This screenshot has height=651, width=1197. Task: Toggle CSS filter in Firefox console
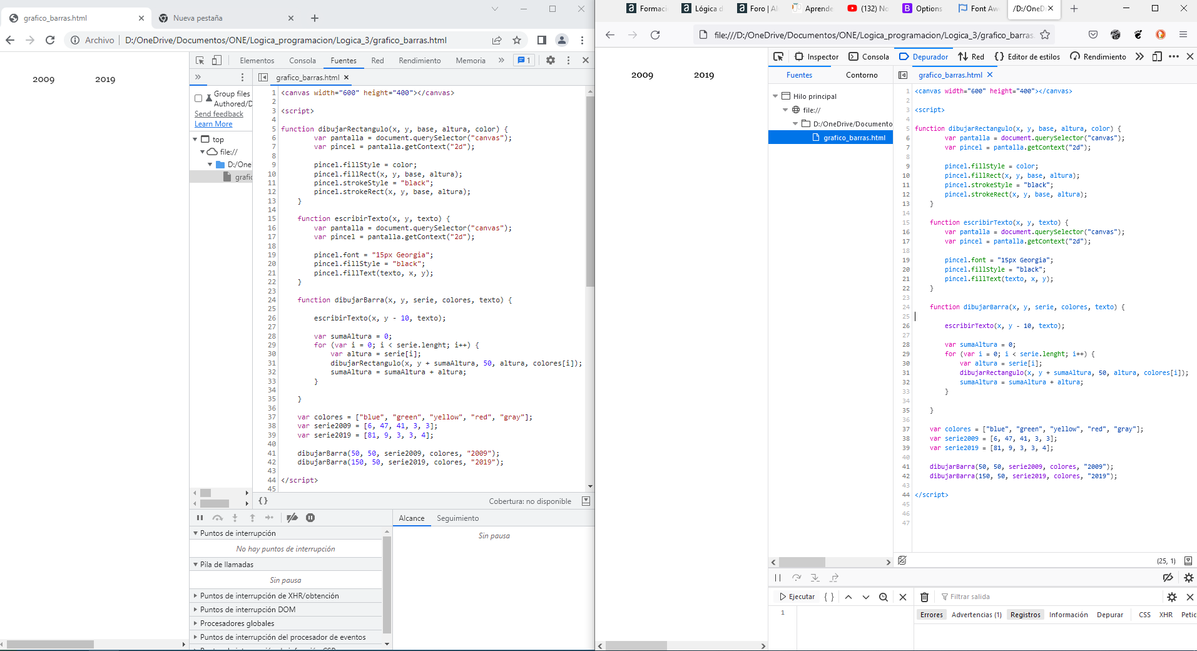click(x=1144, y=615)
